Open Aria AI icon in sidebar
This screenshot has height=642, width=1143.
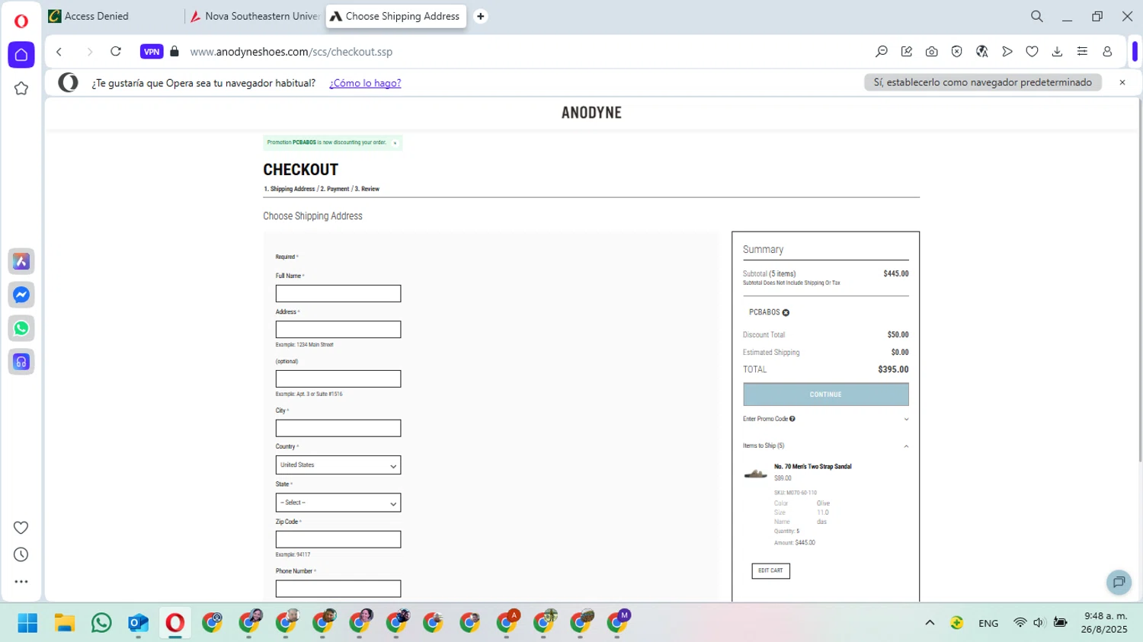21,261
